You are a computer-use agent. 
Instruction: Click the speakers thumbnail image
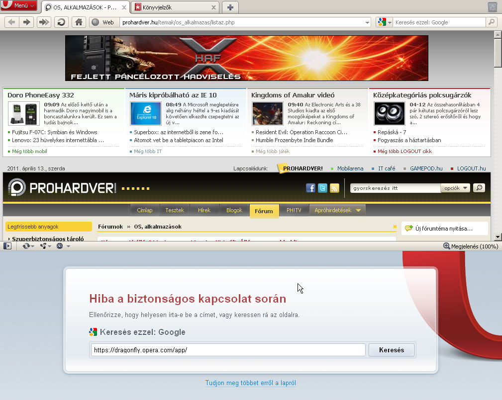coord(389,113)
